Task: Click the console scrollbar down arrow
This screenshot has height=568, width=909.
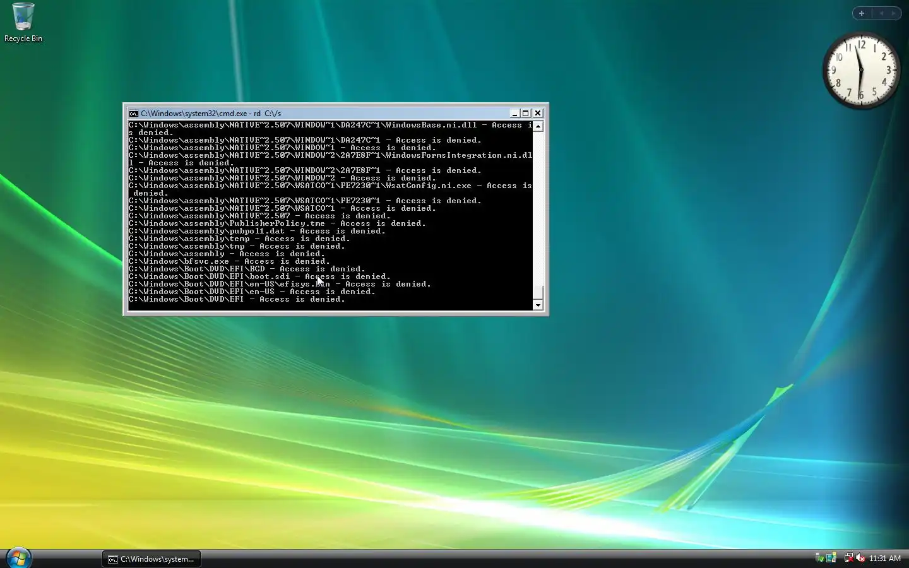Action: click(538, 305)
